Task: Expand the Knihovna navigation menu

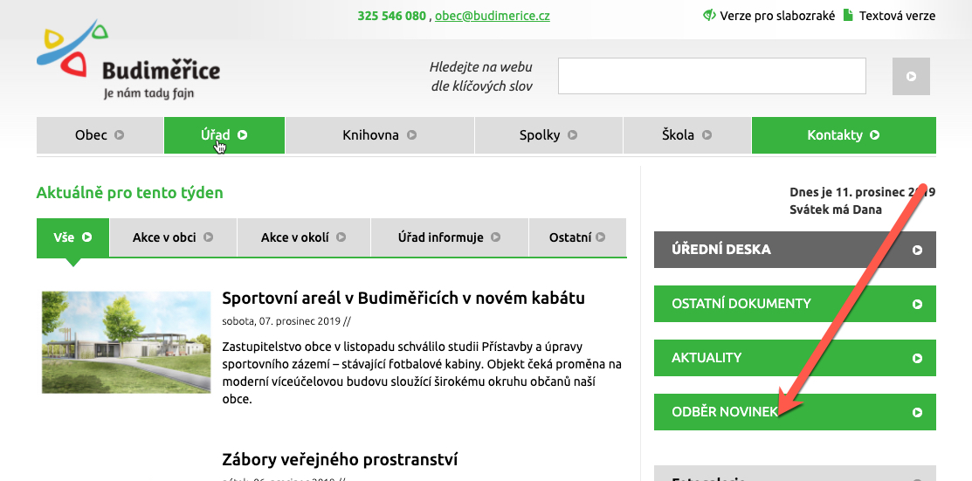Action: 379,135
